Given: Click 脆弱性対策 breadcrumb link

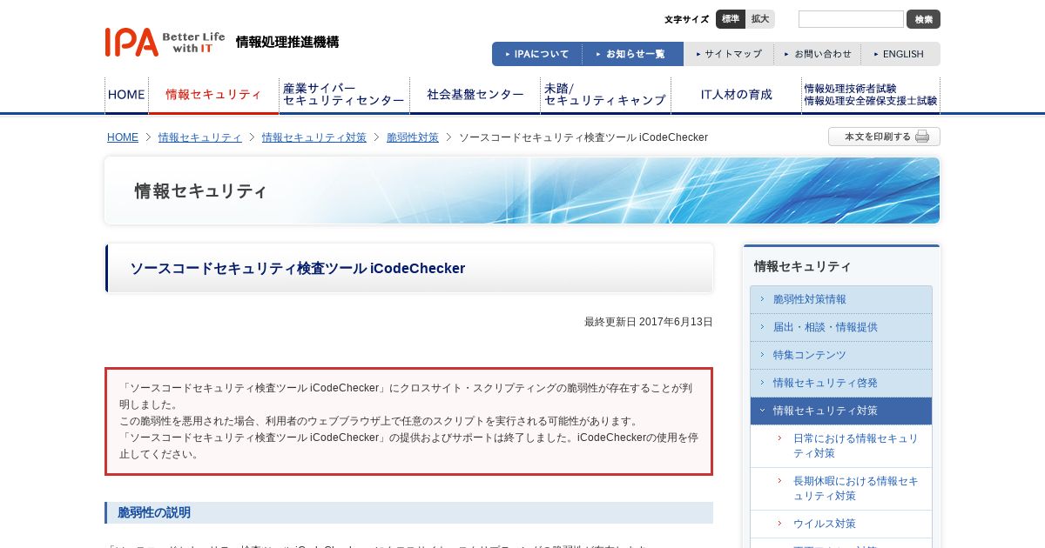Looking at the screenshot, I should [x=413, y=137].
